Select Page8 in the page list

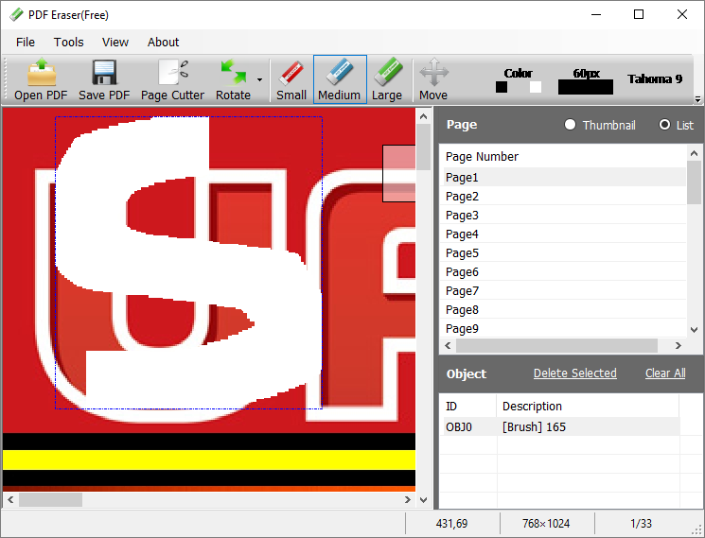(565, 309)
